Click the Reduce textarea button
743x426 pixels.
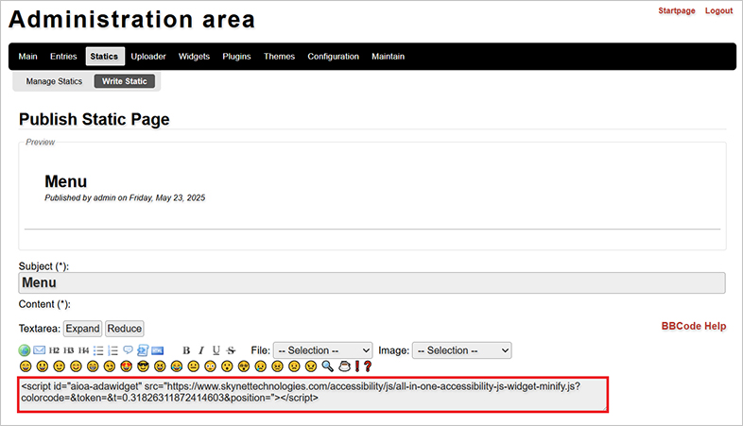[x=124, y=329]
